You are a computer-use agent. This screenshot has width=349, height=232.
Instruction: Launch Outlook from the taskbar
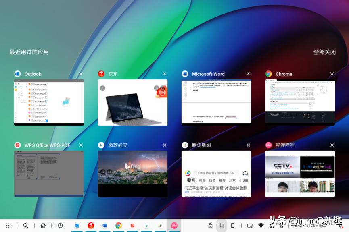click(77, 226)
